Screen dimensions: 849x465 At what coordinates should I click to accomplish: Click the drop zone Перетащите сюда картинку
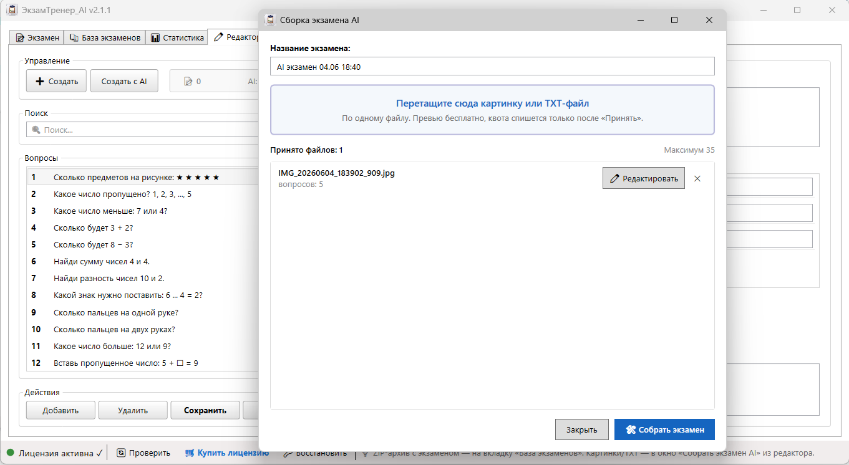492,110
